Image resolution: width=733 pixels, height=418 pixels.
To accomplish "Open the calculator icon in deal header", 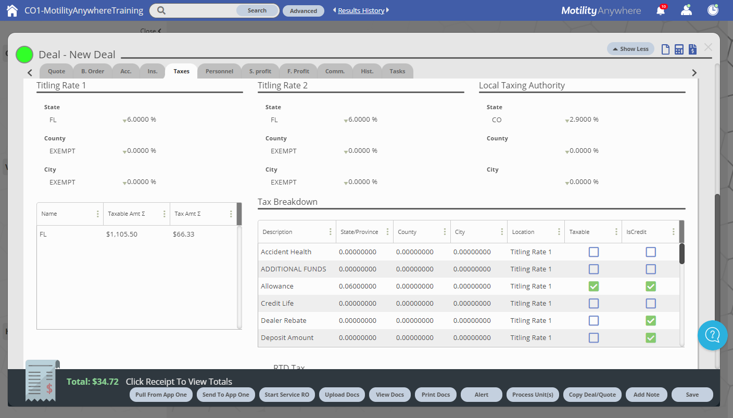I will point(679,49).
